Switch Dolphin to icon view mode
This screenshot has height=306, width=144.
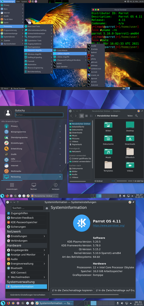coord(82,116)
